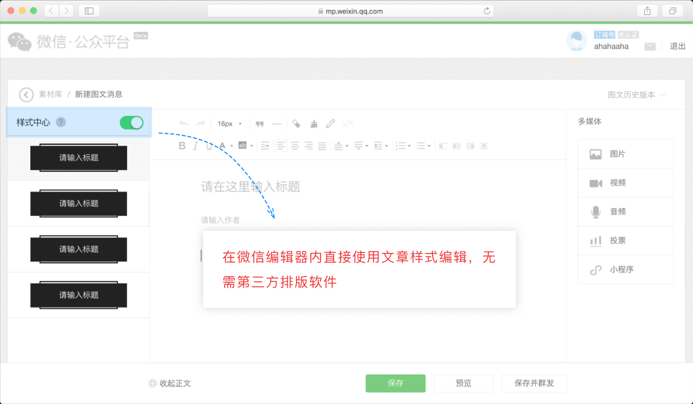Reload the page in Safari address bar
The image size is (693, 404).
pos(487,11)
